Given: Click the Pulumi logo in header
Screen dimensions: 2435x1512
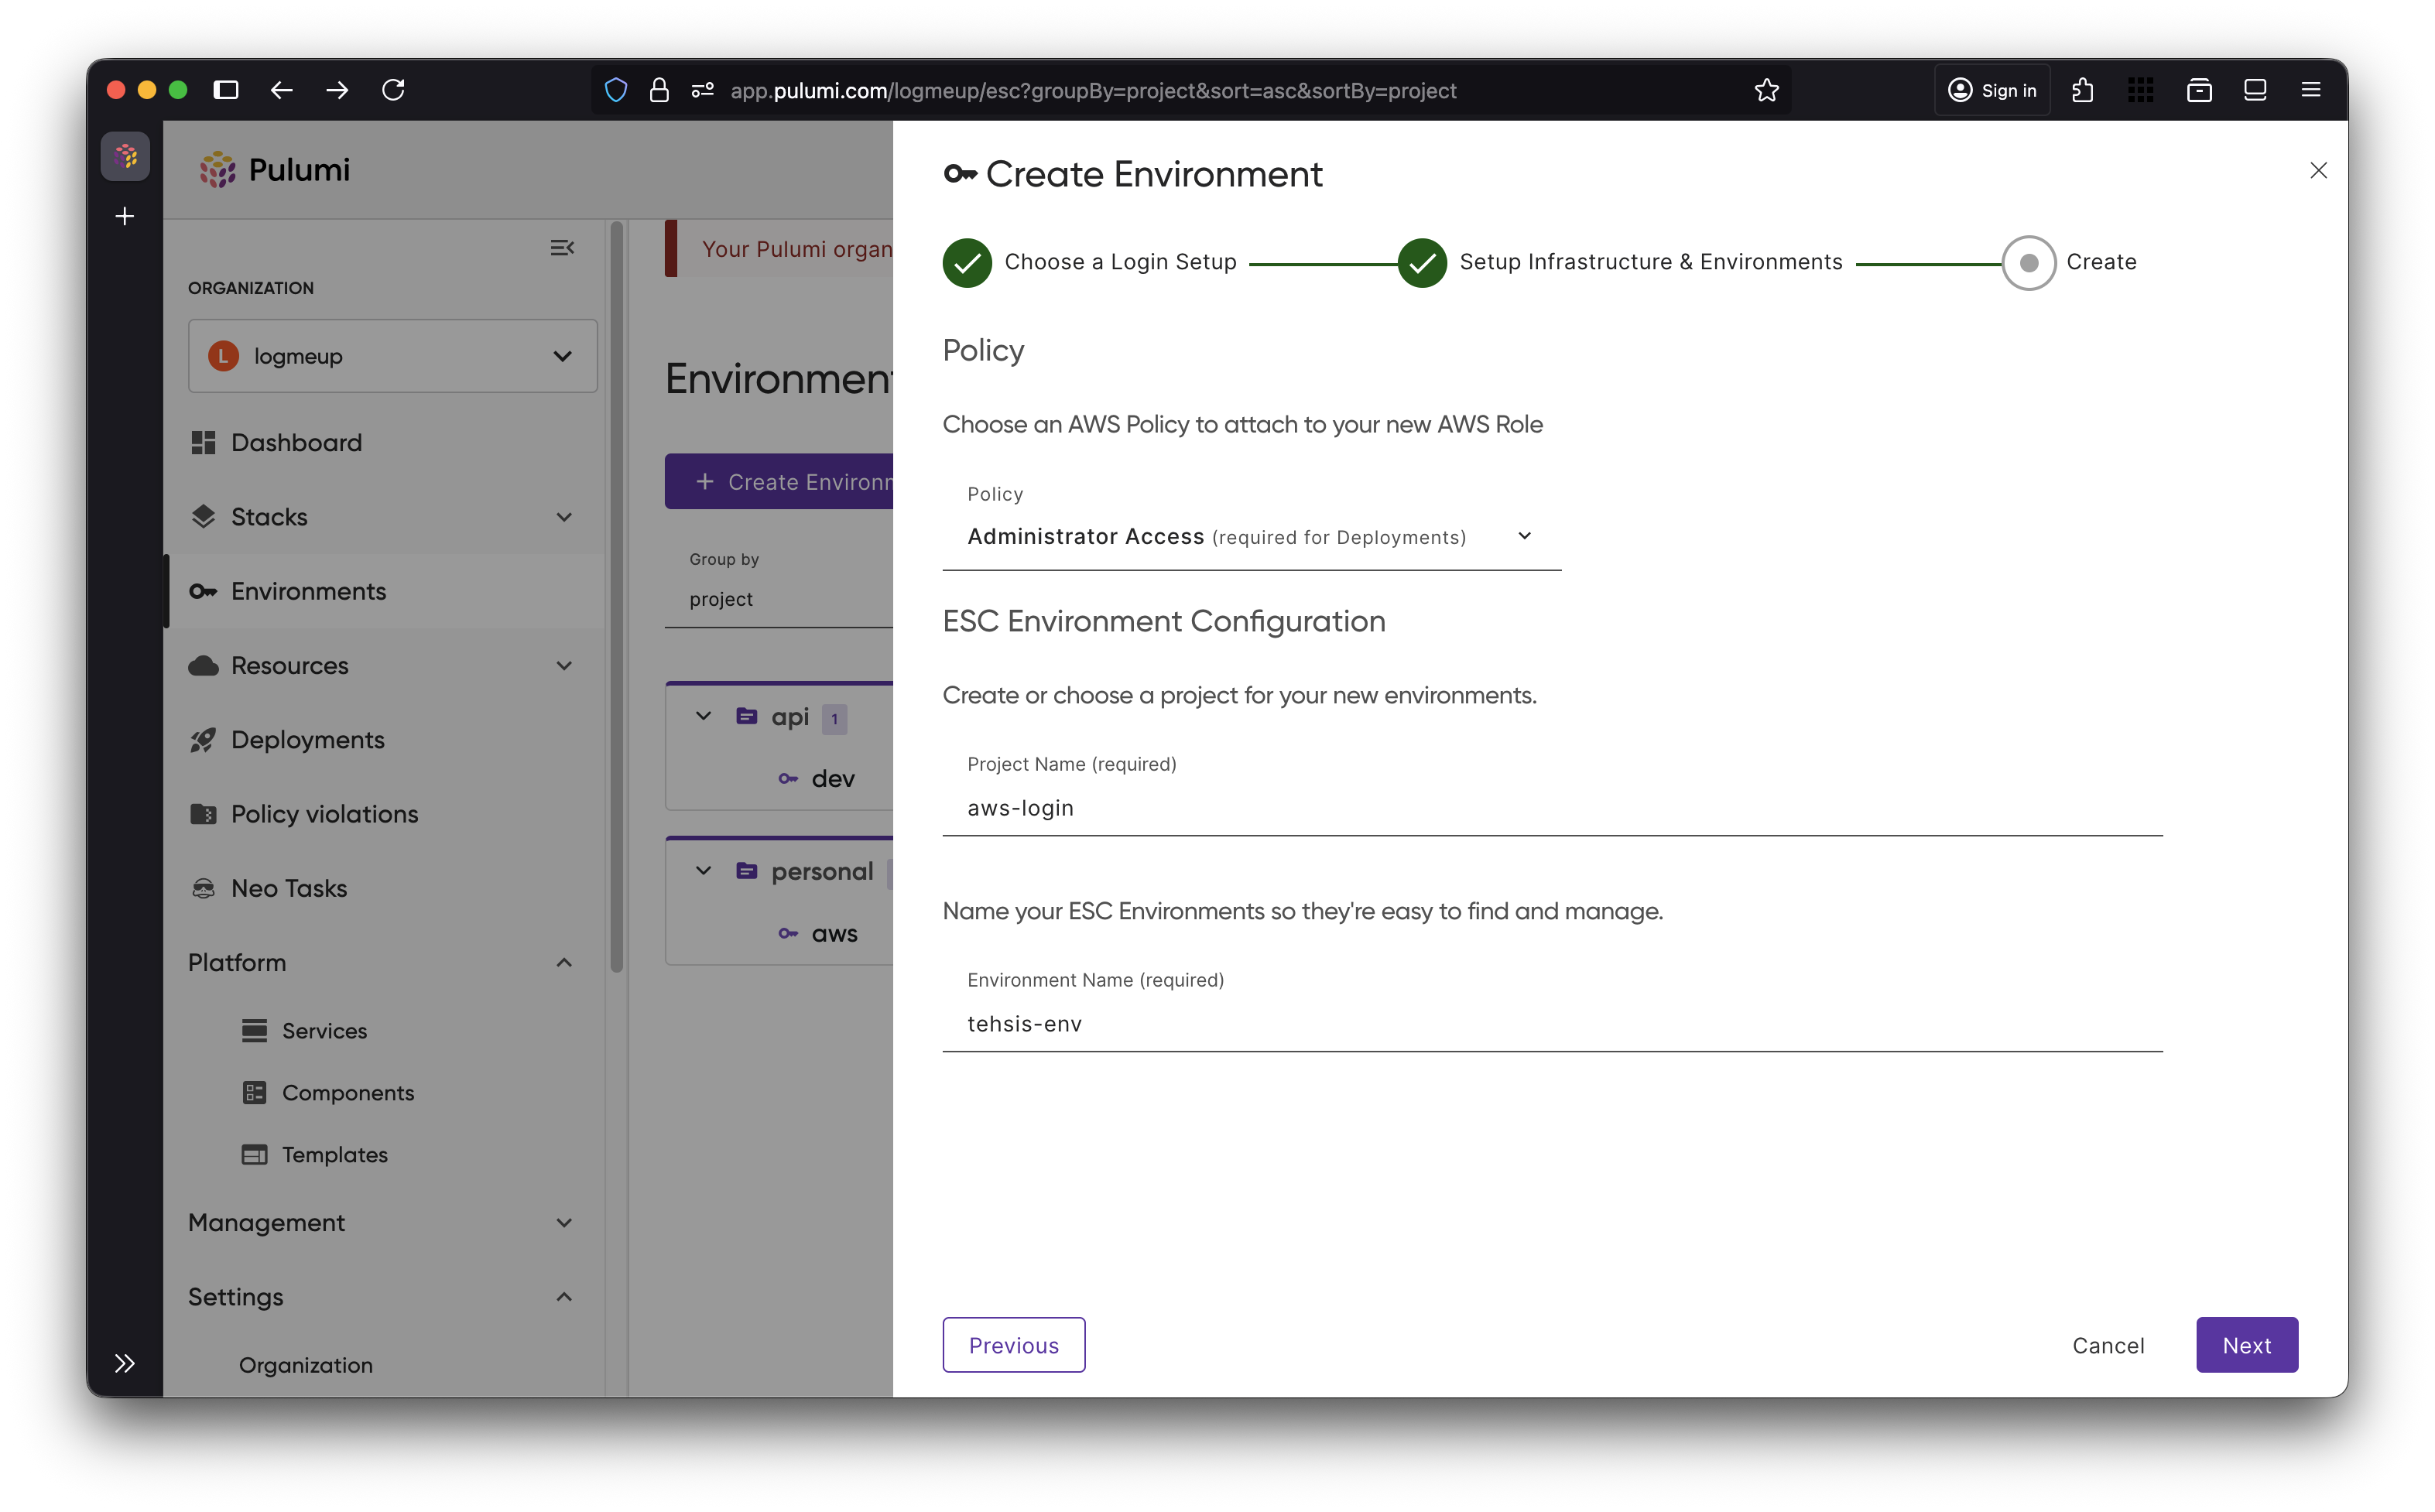Looking at the screenshot, I should (274, 170).
